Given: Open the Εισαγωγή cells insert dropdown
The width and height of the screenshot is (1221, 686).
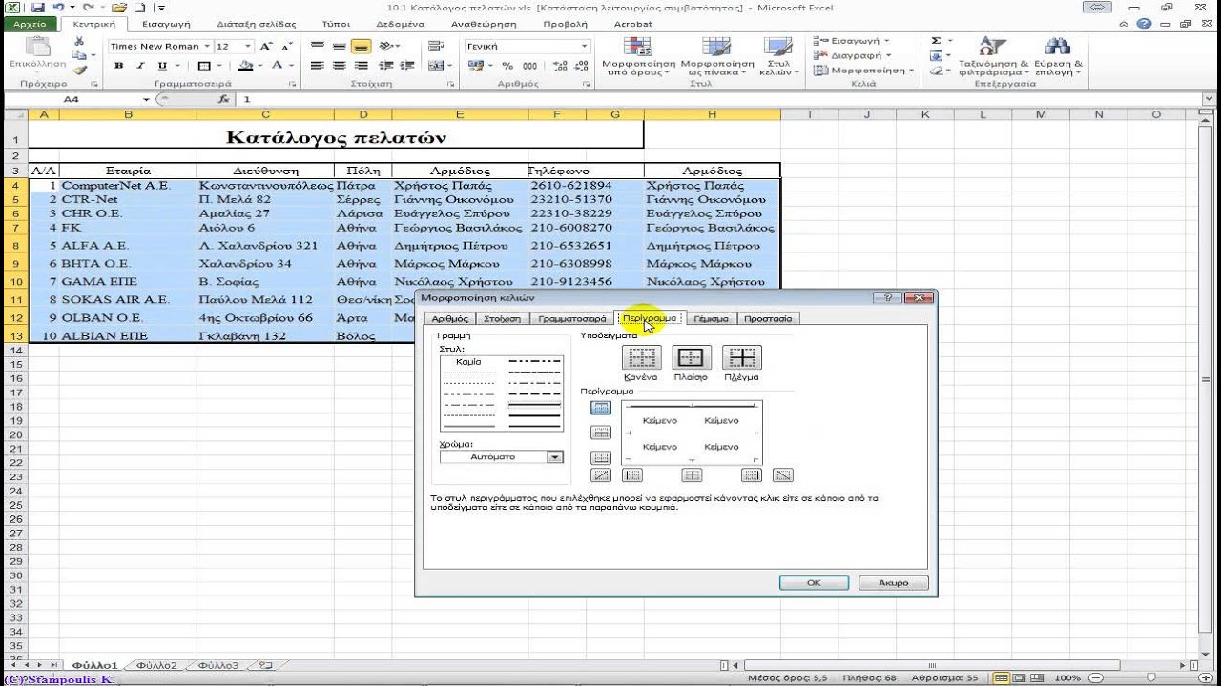Looking at the screenshot, I should click(x=850, y=41).
